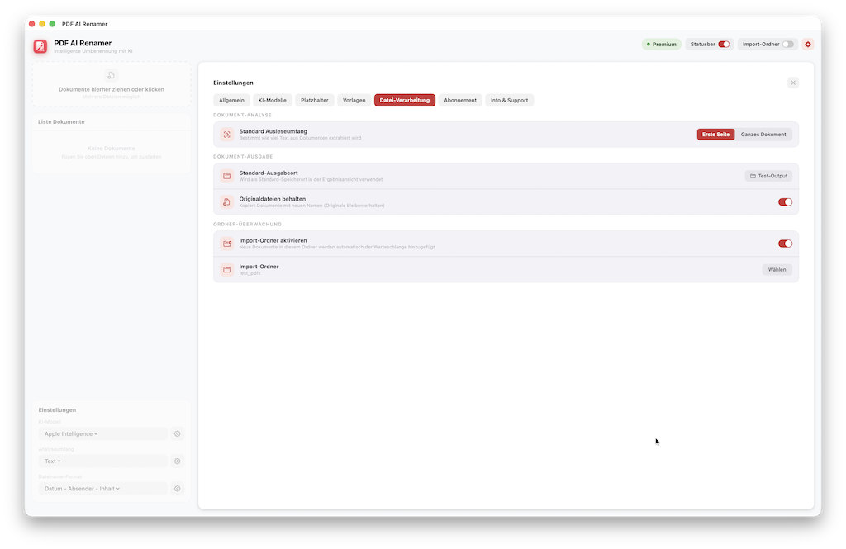Click the Originaldateien behalten document icon
Screen dimensions: 846x549
pyautogui.click(x=227, y=201)
